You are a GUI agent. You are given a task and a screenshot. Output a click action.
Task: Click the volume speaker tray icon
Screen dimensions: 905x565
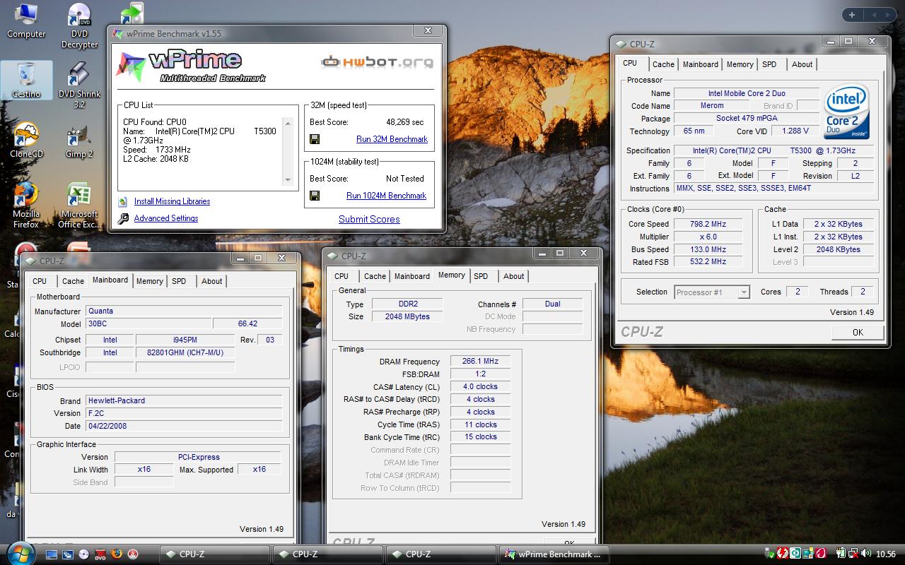(x=866, y=554)
